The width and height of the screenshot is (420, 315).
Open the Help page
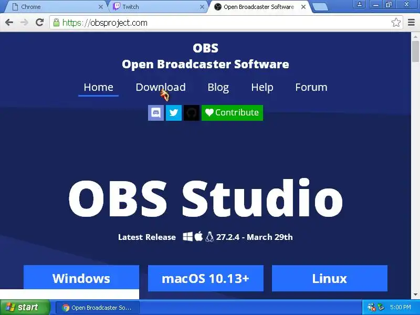tap(262, 87)
